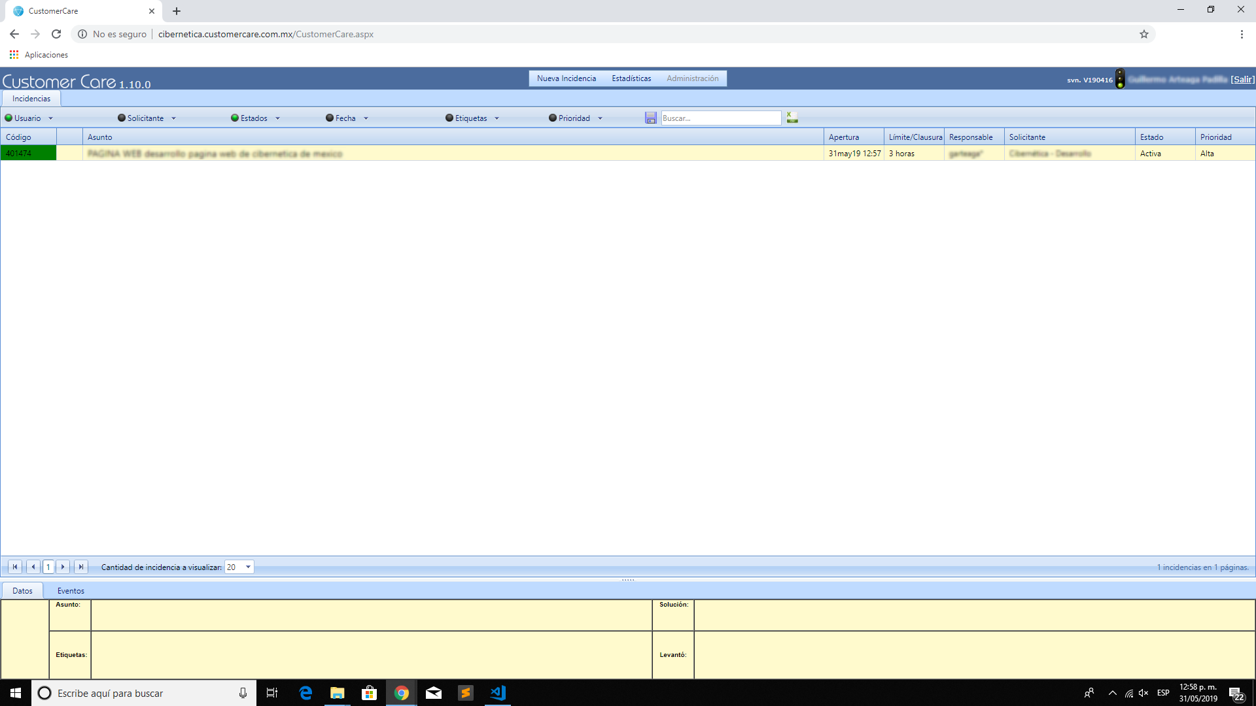This screenshot has height=706, width=1256.
Task: Open Microsoft Store from taskbar
Action: [x=370, y=693]
